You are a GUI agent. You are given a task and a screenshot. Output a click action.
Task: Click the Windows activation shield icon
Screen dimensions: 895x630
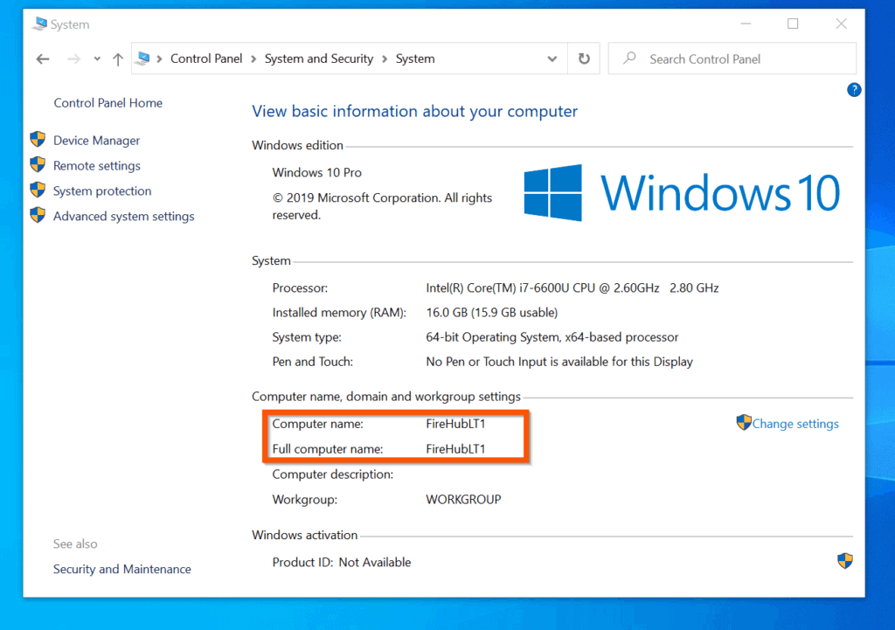click(845, 560)
